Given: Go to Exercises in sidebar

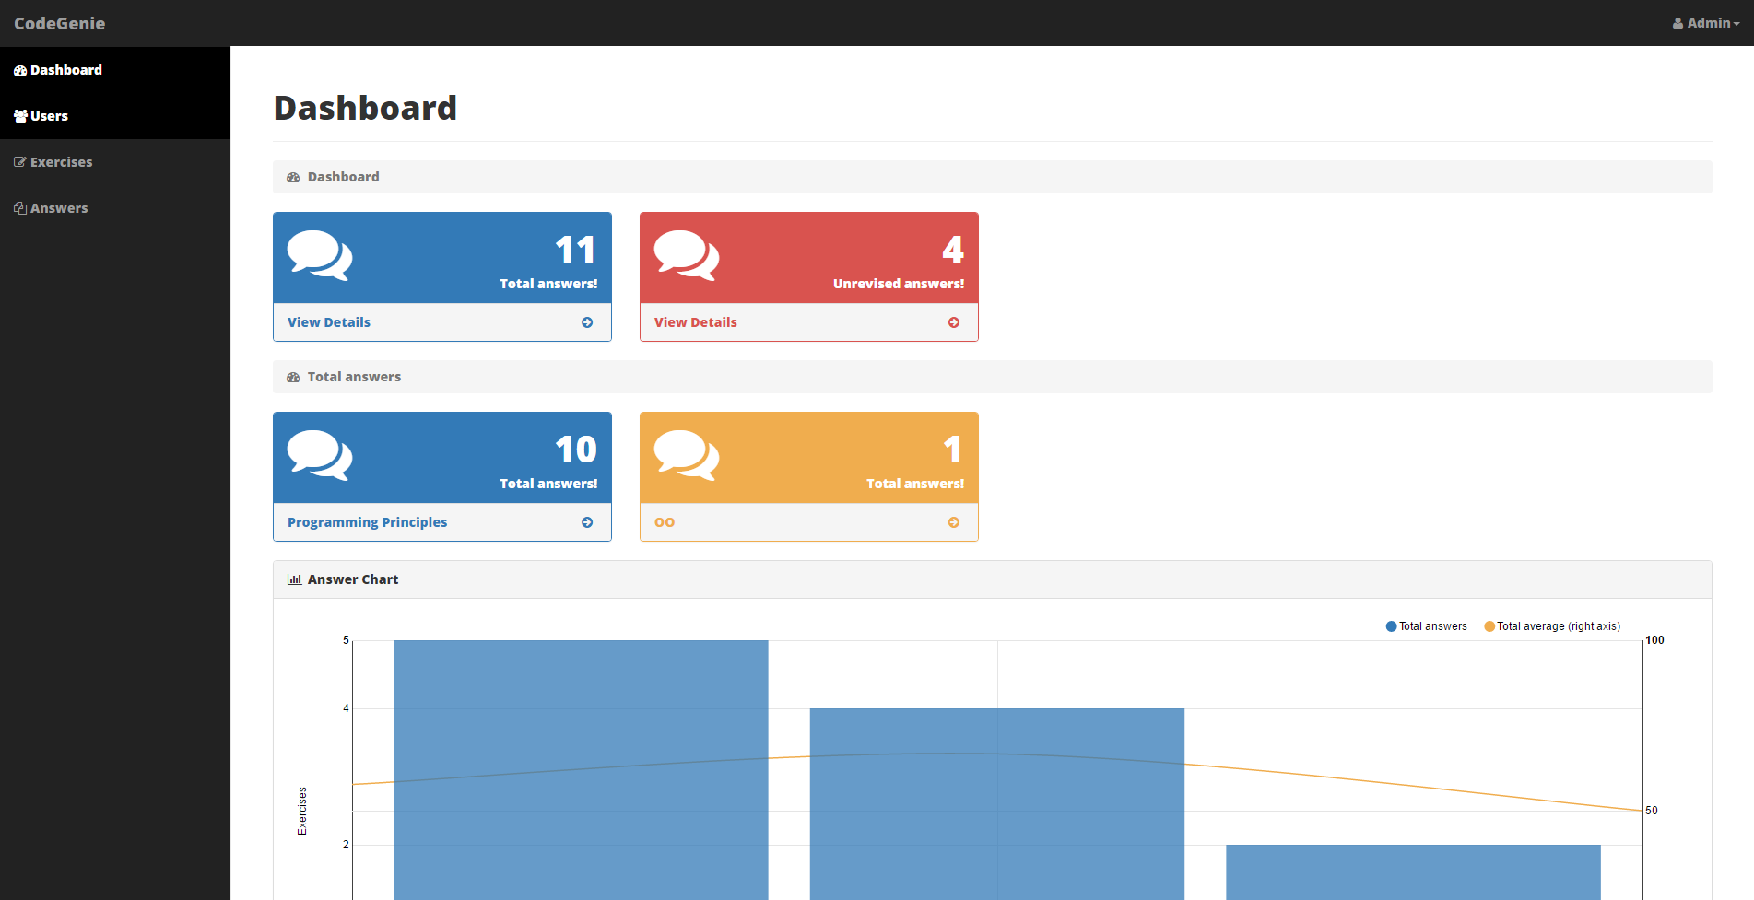Looking at the screenshot, I should (115, 162).
